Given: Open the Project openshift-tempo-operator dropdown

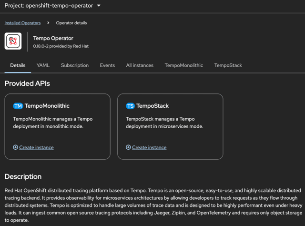Looking at the screenshot, I should pyautogui.click(x=52, y=6).
